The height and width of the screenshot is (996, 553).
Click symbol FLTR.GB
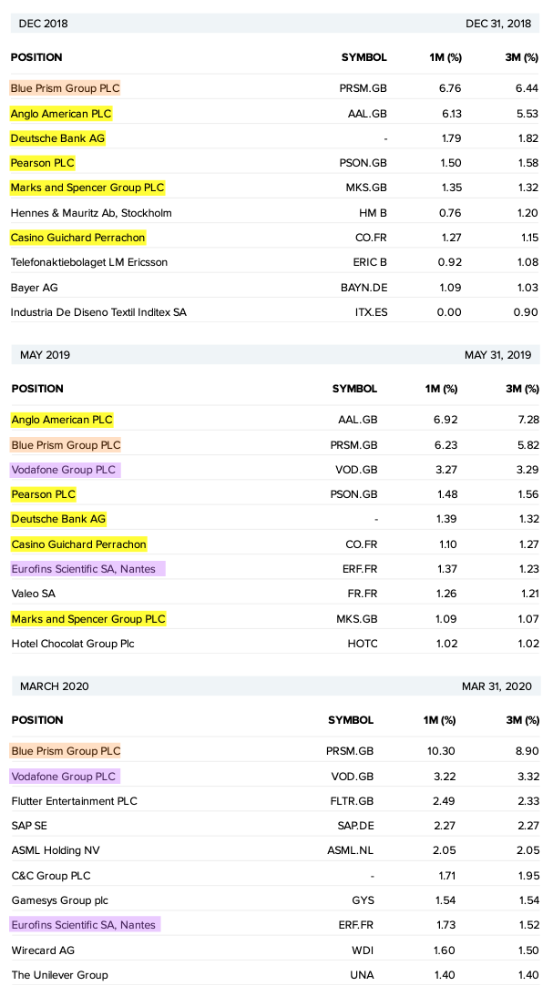pos(353,801)
